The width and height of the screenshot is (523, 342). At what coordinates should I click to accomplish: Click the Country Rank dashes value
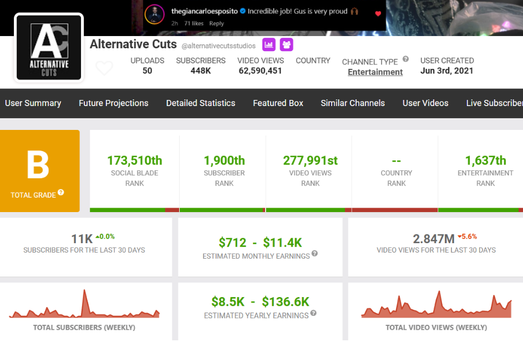click(x=396, y=161)
